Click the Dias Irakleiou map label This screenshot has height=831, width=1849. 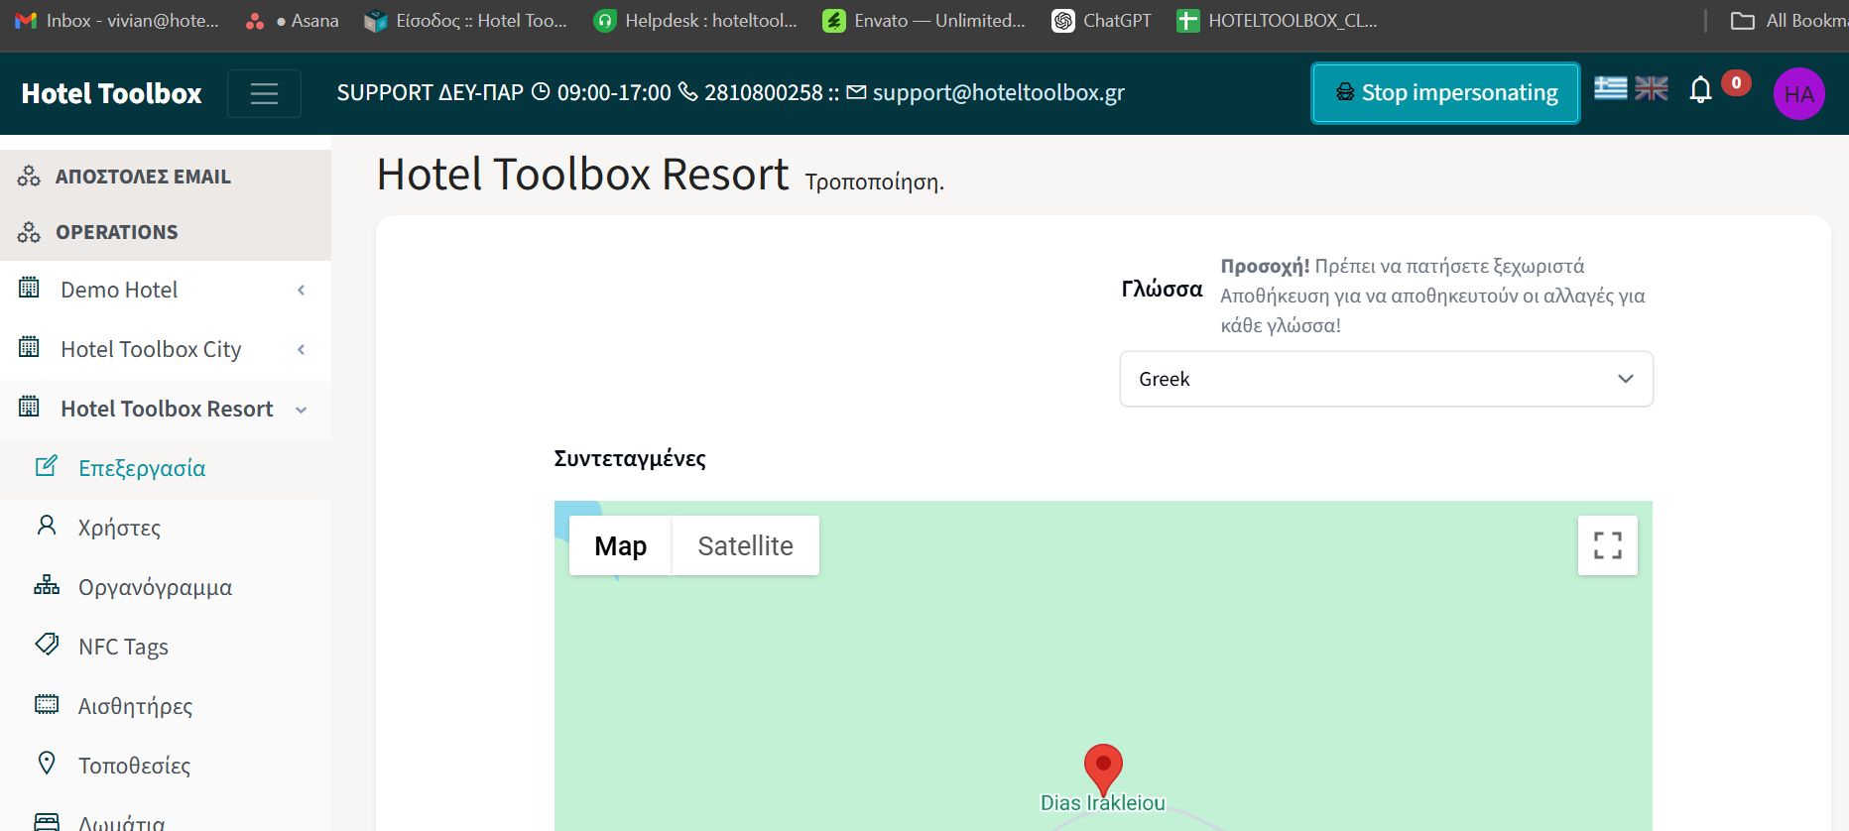coord(1102,803)
